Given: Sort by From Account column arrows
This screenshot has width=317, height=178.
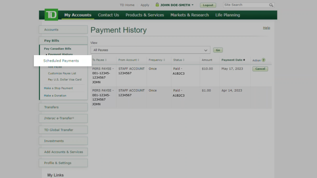Looking at the screenshot, I should coord(138,60).
